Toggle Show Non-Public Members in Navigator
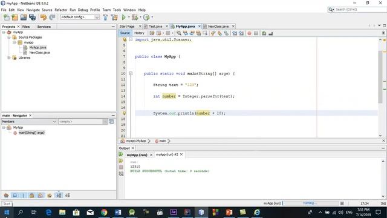Viewport: 387px width, 218px height. pyautogui.click(x=31, y=195)
